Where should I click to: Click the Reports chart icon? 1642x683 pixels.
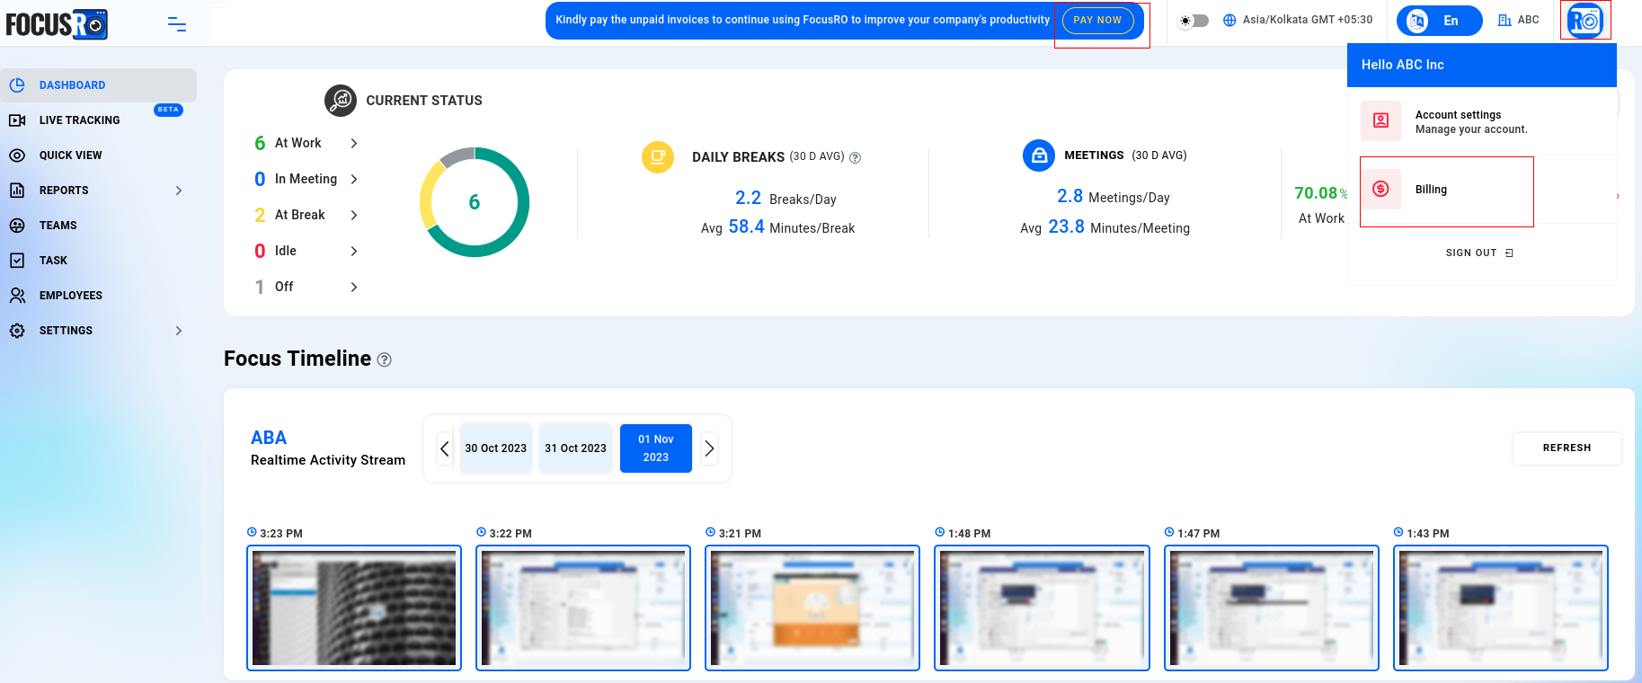(x=17, y=191)
